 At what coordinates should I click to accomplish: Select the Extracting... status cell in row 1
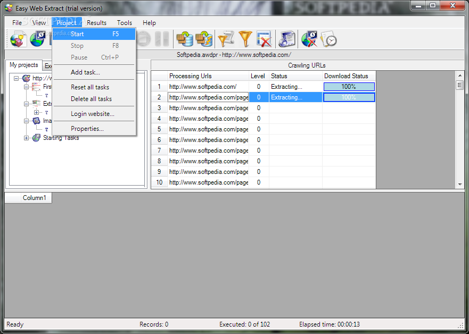tap(295, 87)
